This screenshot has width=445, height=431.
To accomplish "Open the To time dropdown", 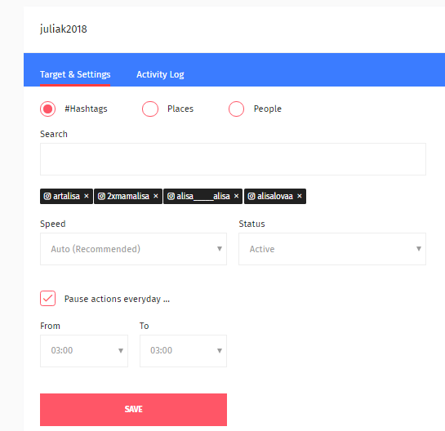I will click(184, 351).
